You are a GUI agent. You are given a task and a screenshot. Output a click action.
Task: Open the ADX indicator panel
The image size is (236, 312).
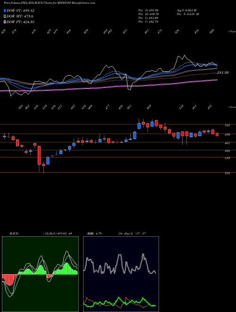tap(121, 274)
